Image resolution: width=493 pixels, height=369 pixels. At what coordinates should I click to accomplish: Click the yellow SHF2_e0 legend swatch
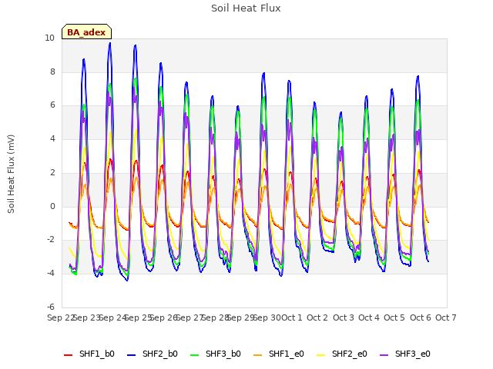(x=321, y=355)
